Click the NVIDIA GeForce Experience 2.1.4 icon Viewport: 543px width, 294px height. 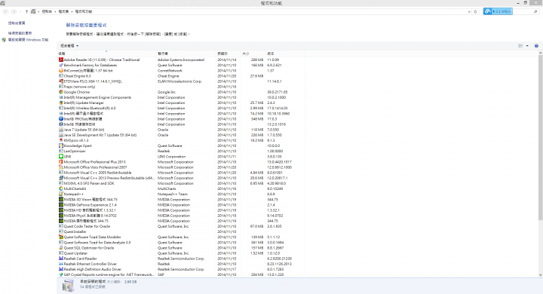tap(61, 204)
